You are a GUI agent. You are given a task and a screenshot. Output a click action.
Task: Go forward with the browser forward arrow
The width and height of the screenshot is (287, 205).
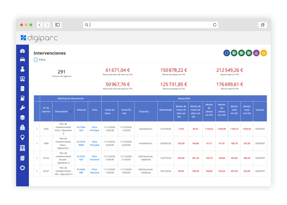[47, 25]
